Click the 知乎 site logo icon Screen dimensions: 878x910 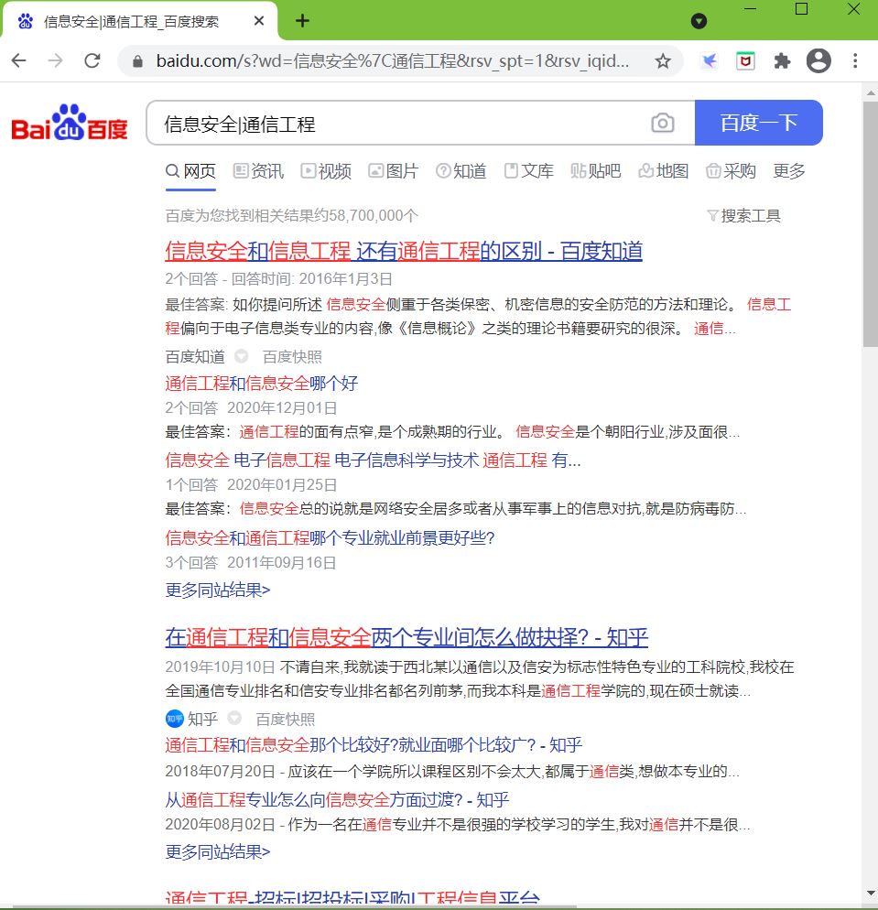click(x=175, y=719)
